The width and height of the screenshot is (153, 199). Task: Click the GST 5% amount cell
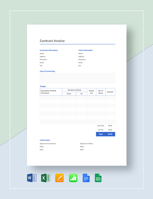pyautogui.click(x=110, y=130)
